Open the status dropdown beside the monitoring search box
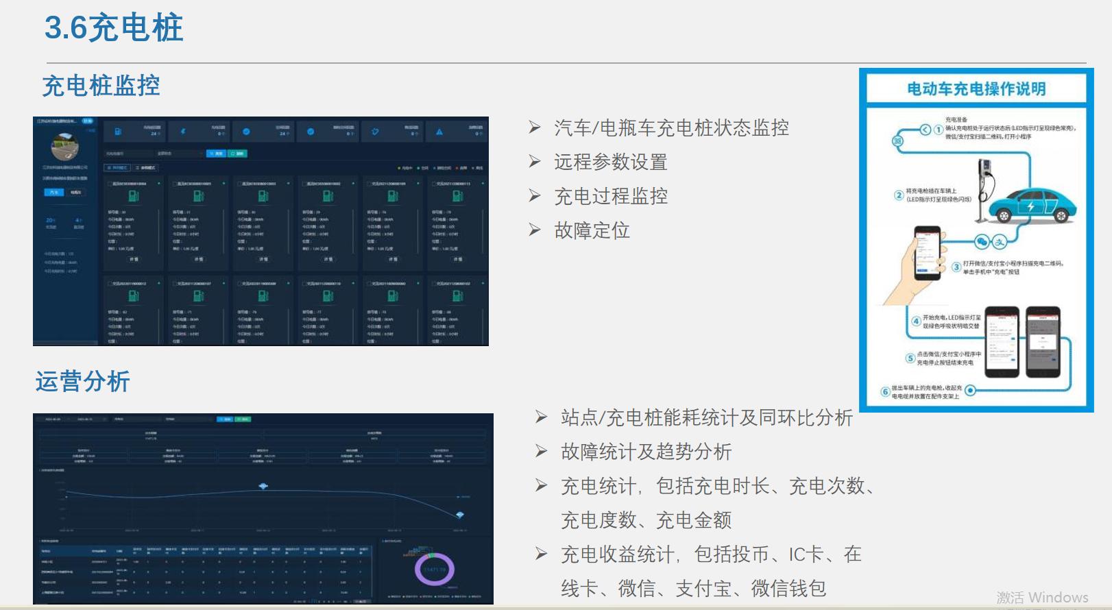Image resolution: width=1112 pixels, height=610 pixels. click(x=180, y=154)
